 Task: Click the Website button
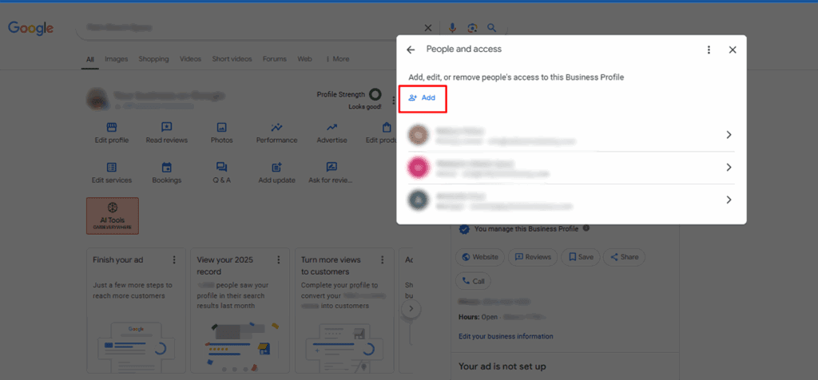481,257
